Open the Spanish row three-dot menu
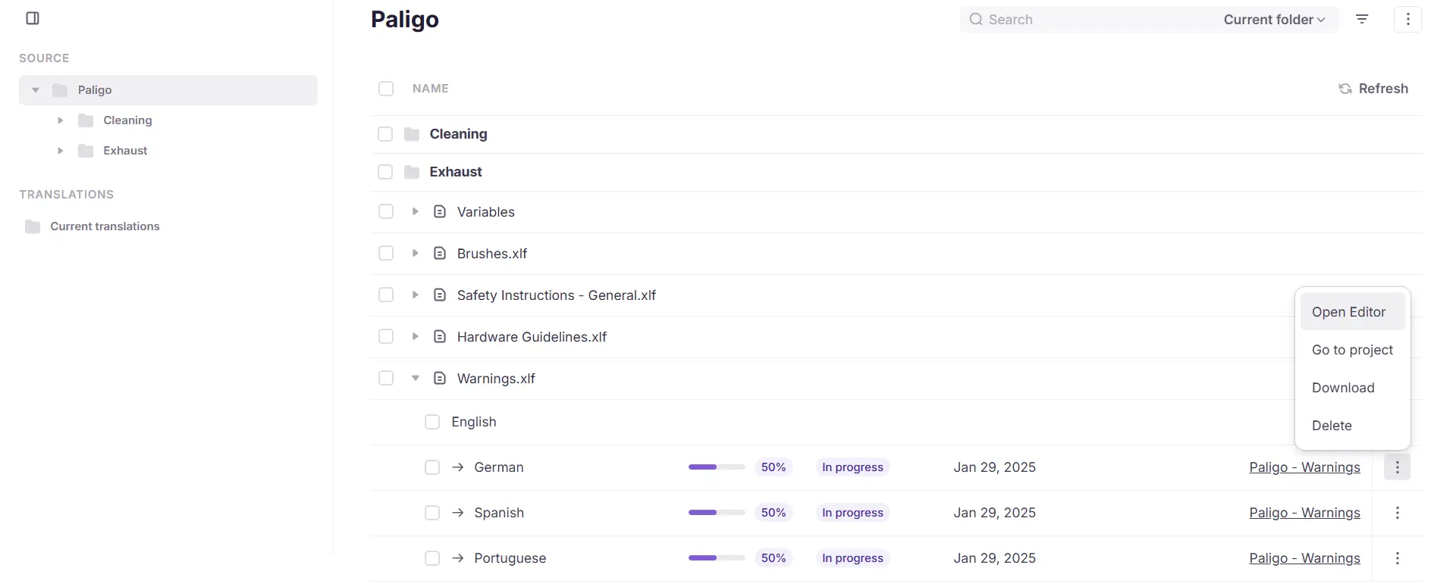1431x587 pixels. pyautogui.click(x=1397, y=513)
